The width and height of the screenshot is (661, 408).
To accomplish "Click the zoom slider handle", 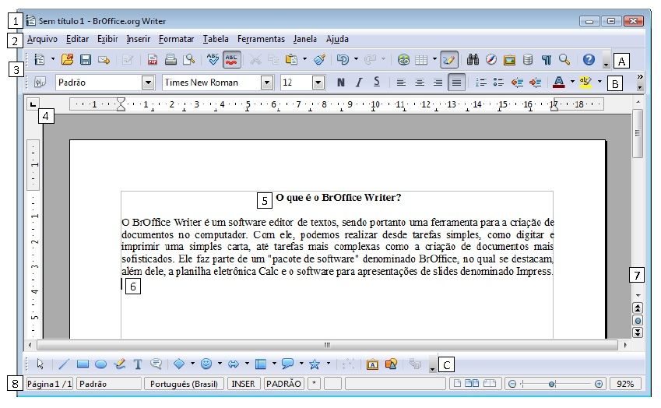I will (x=551, y=385).
